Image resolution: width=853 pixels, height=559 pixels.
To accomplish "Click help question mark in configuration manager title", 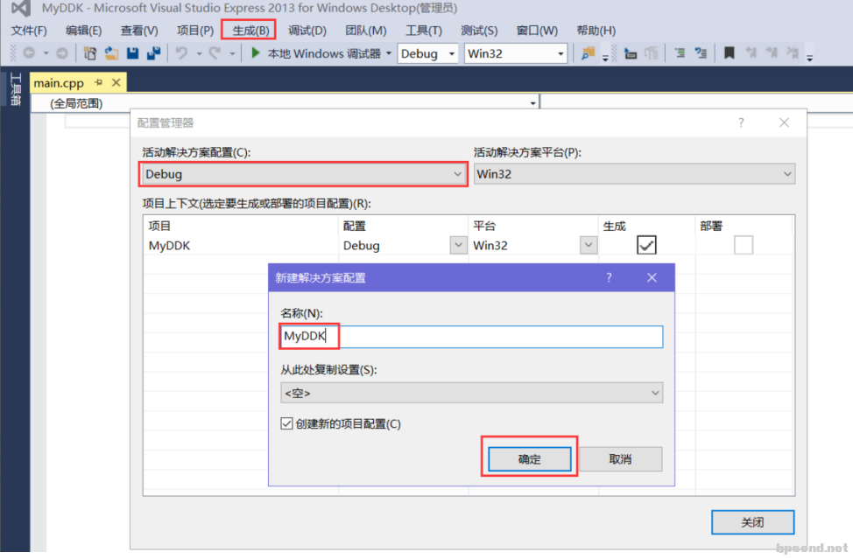I will (x=741, y=122).
